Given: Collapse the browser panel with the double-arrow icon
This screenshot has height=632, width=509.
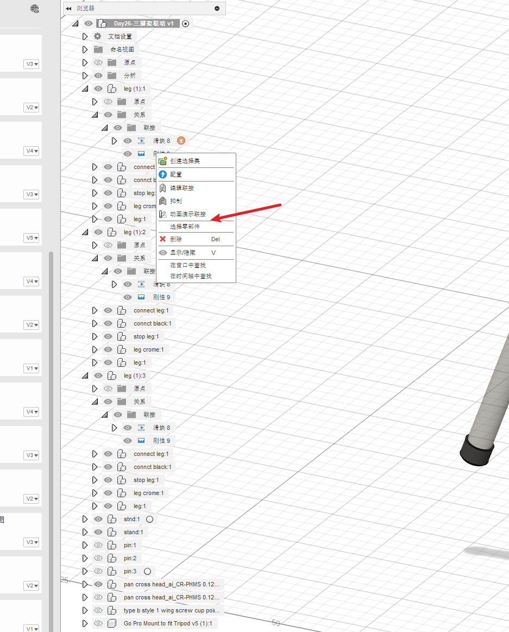Looking at the screenshot, I should (x=68, y=8).
